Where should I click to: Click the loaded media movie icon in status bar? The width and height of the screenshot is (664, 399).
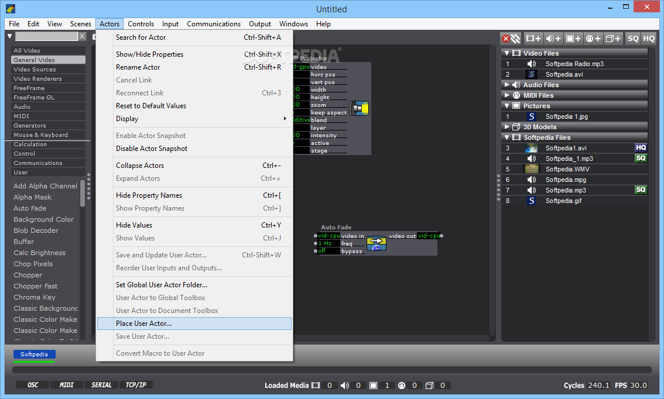pos(316,386)
